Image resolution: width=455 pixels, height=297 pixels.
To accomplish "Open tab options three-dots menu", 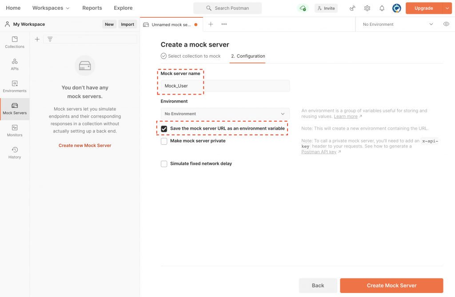I will (x=224, y=24).
